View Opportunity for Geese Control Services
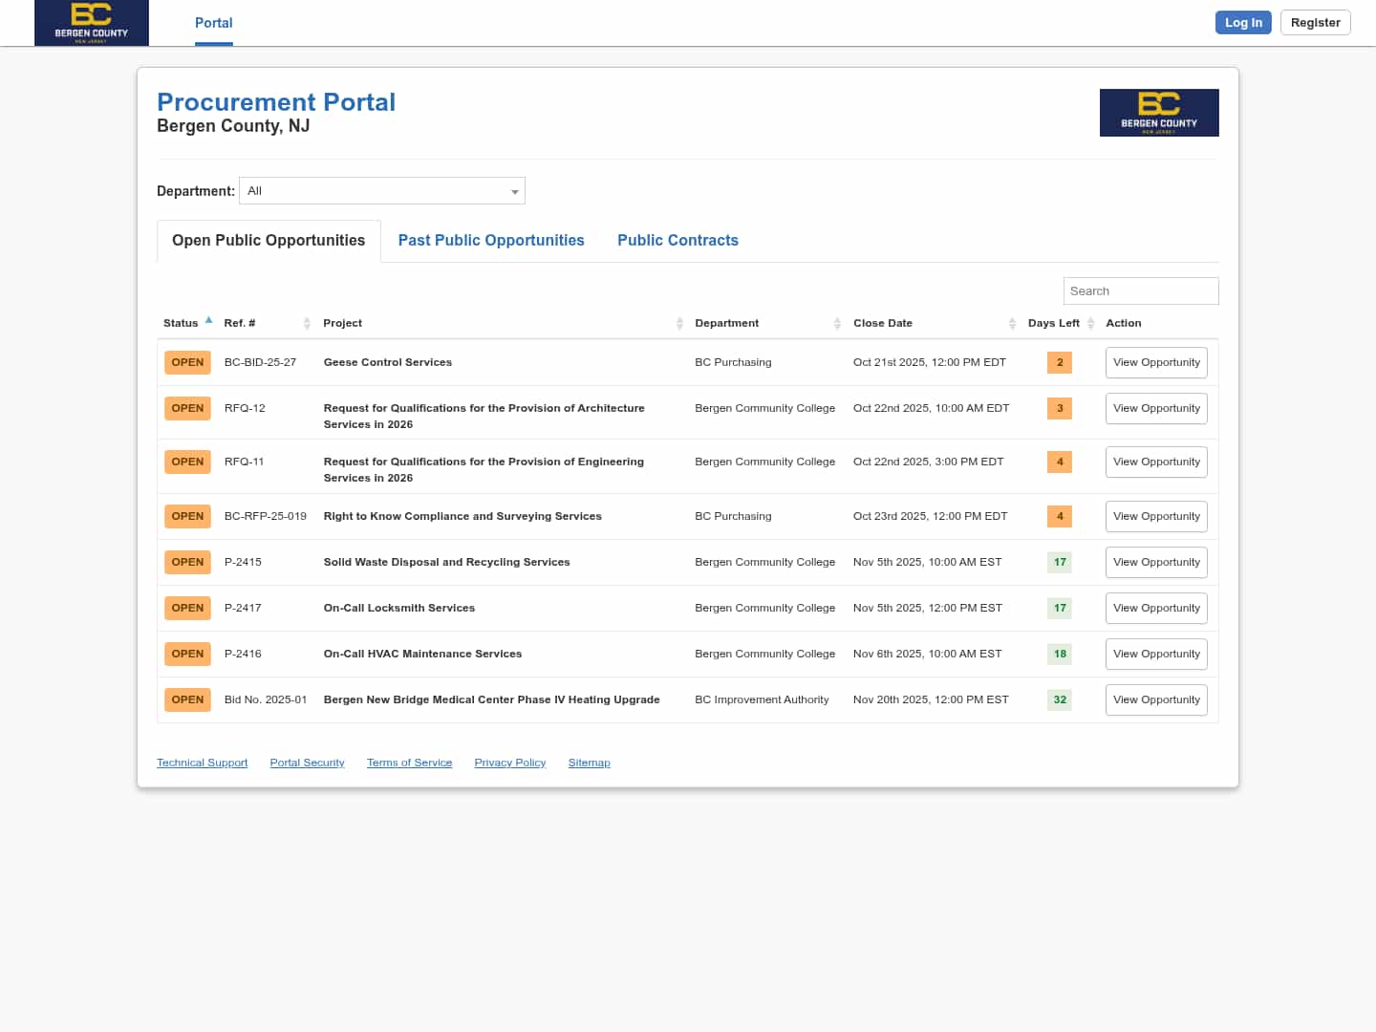Image resolution: width=1376 pixels, height=1032 pixels. (x=1156, y=363)
